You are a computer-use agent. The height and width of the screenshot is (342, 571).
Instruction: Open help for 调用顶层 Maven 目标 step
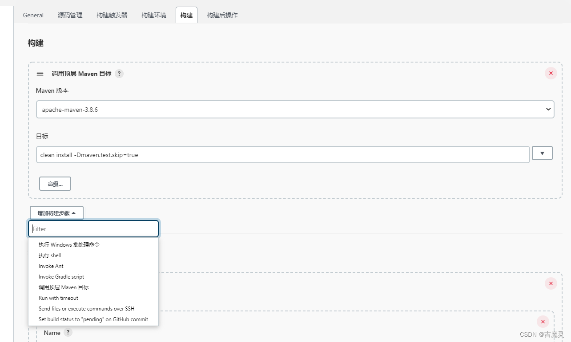[x=119, y=74]
